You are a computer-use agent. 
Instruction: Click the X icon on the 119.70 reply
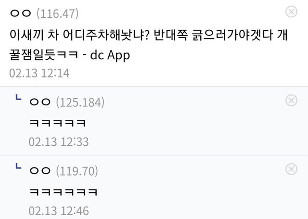[291, 169]
